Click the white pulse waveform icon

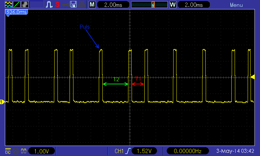[49, 5]
